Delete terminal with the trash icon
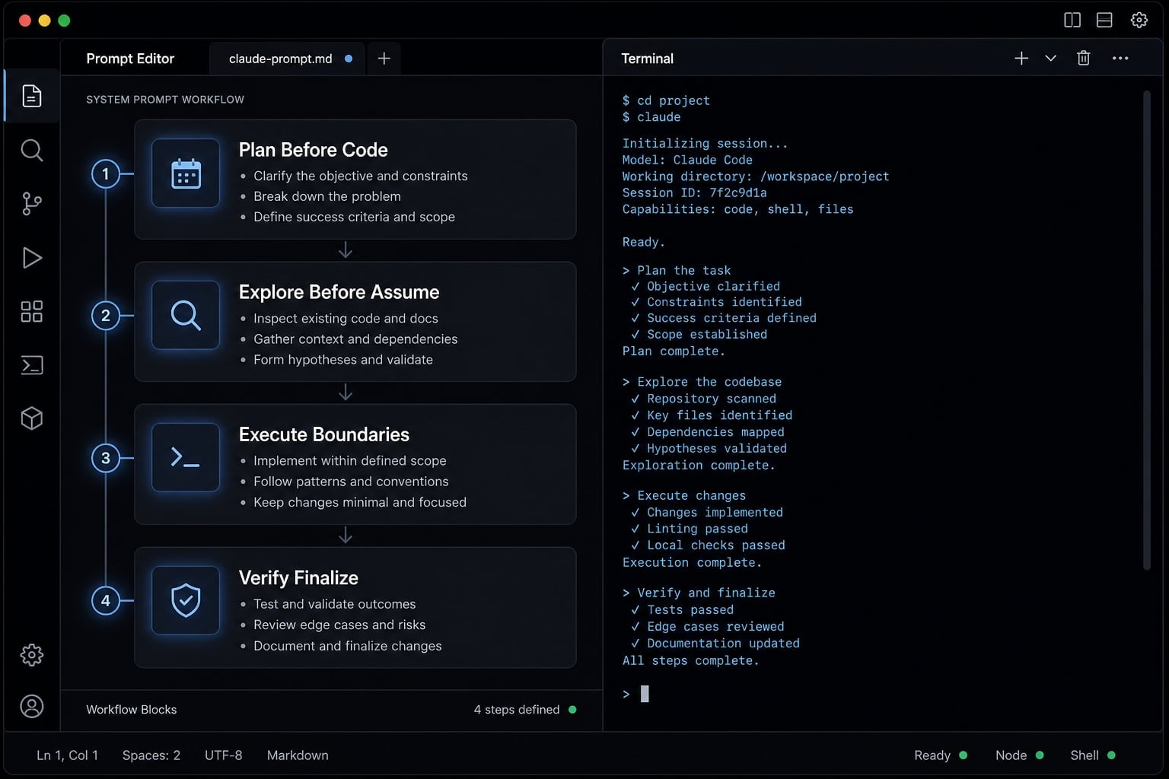 point(1084,58)
